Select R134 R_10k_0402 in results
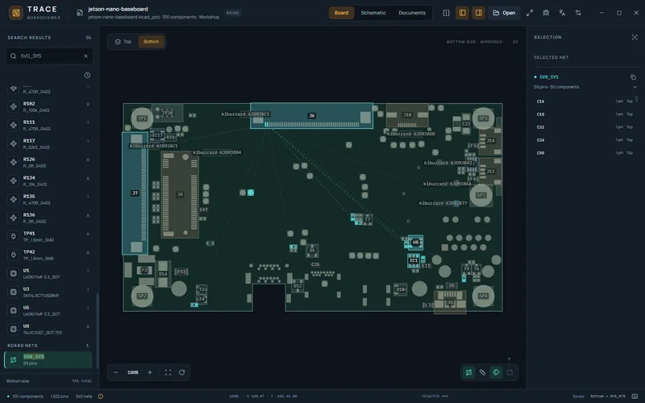The image size is (645, 403). tap(49, 181)
